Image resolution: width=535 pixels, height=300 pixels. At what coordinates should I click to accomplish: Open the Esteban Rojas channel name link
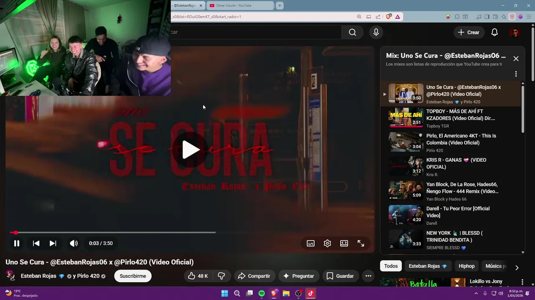[38, 276]
